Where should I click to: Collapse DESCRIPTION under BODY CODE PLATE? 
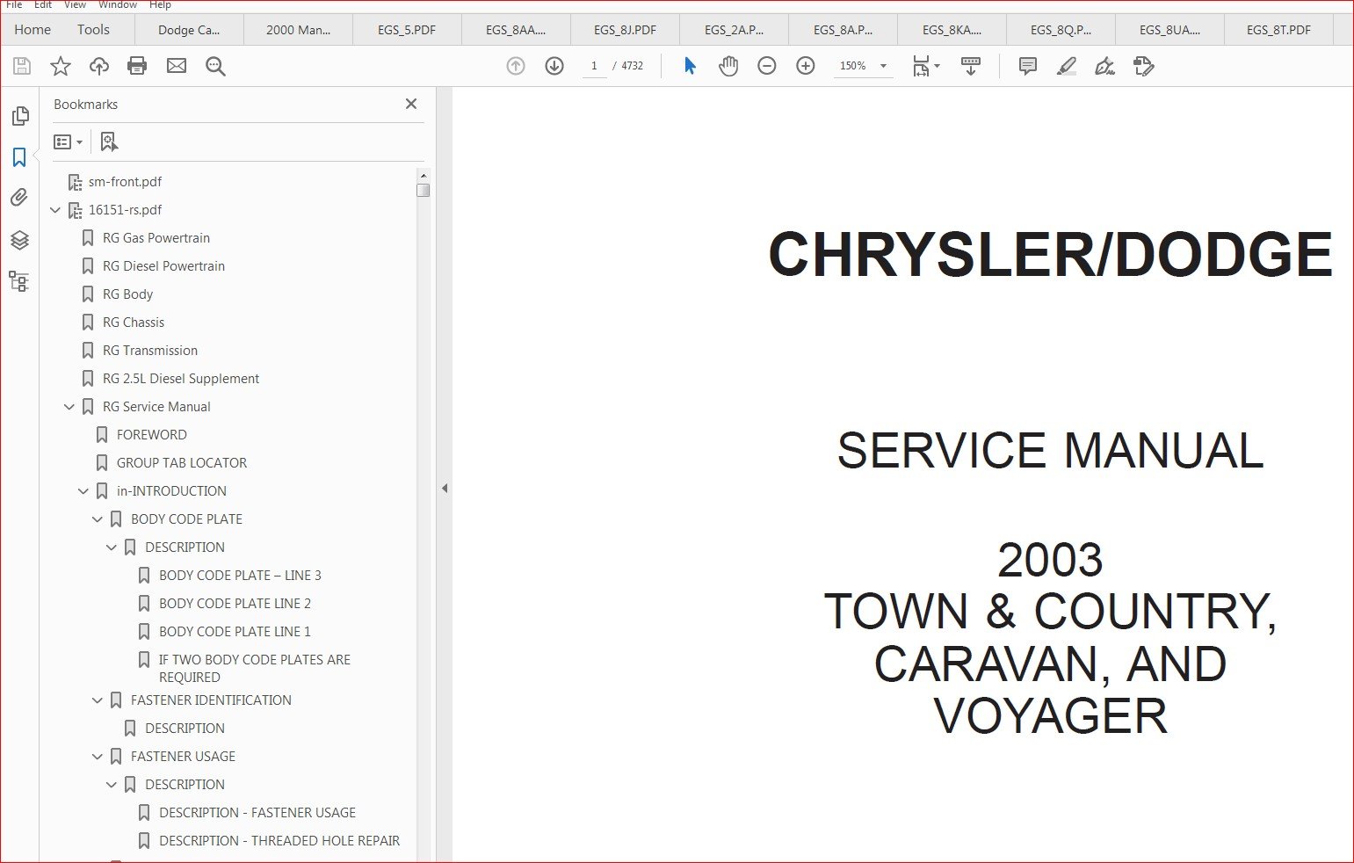tap(112, 548)
